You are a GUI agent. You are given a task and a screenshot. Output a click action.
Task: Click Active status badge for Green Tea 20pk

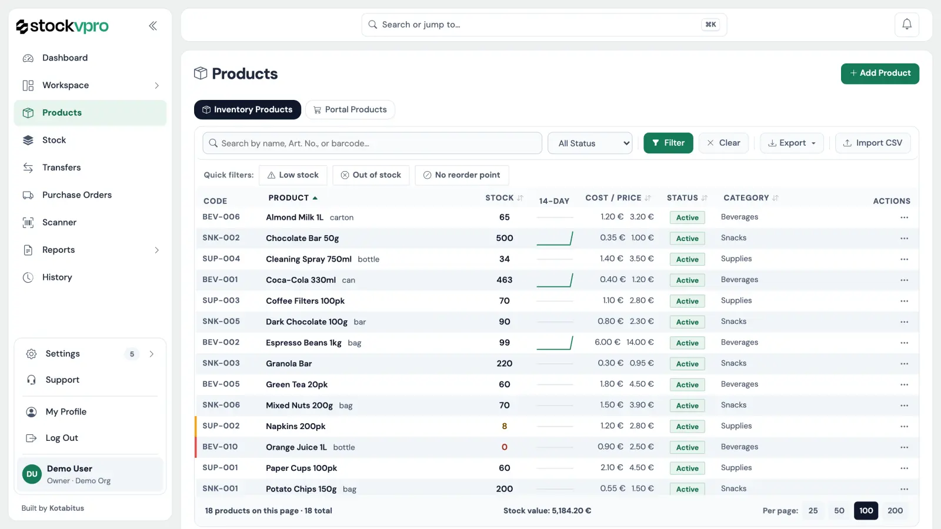point(687,385)
